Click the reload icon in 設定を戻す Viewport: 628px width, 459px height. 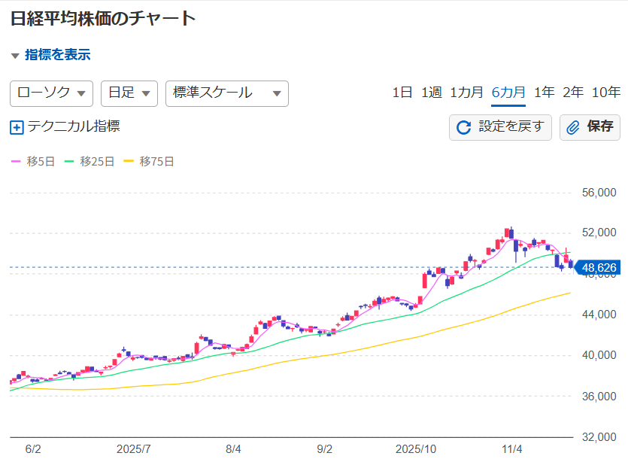pyautogui.click(x=464, y=127)
